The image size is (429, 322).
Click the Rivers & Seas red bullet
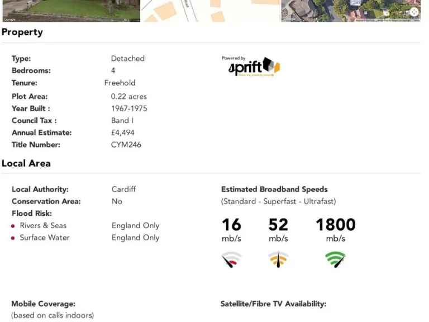13,226
